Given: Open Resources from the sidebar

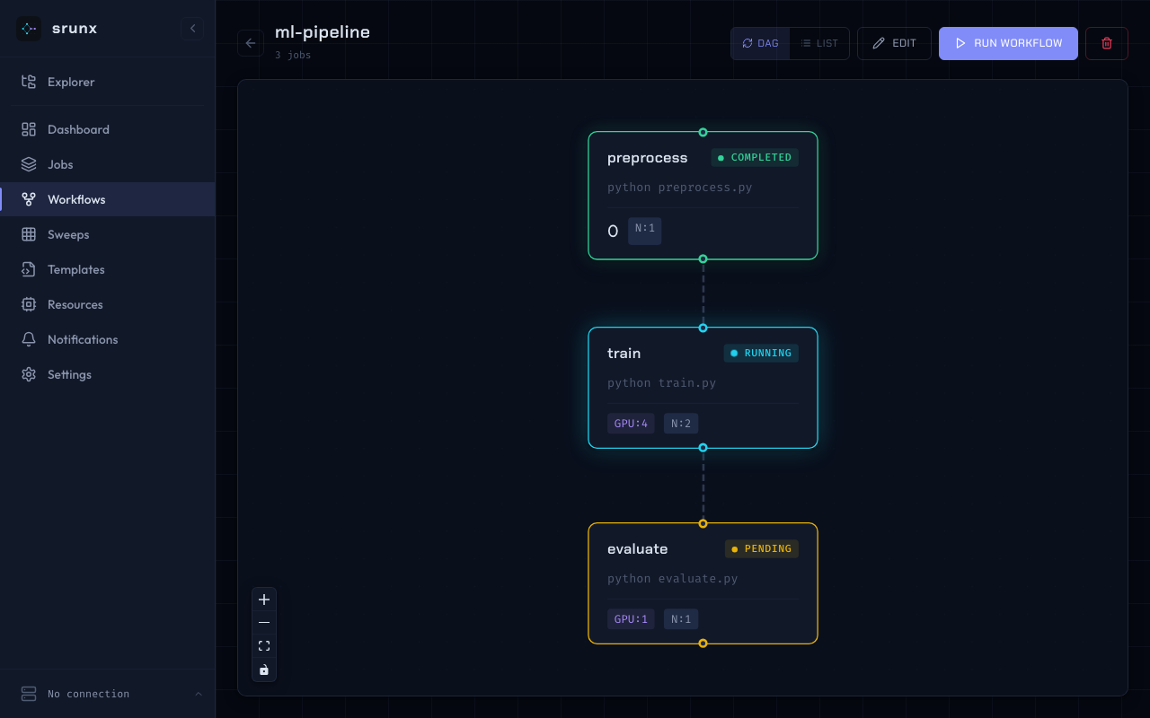Looking at the screenshot, I should pyautogui.click(x=75, y=304).
